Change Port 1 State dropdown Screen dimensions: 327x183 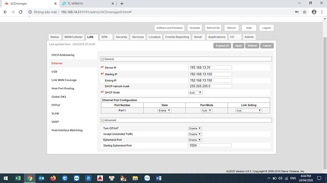point(164,111)
